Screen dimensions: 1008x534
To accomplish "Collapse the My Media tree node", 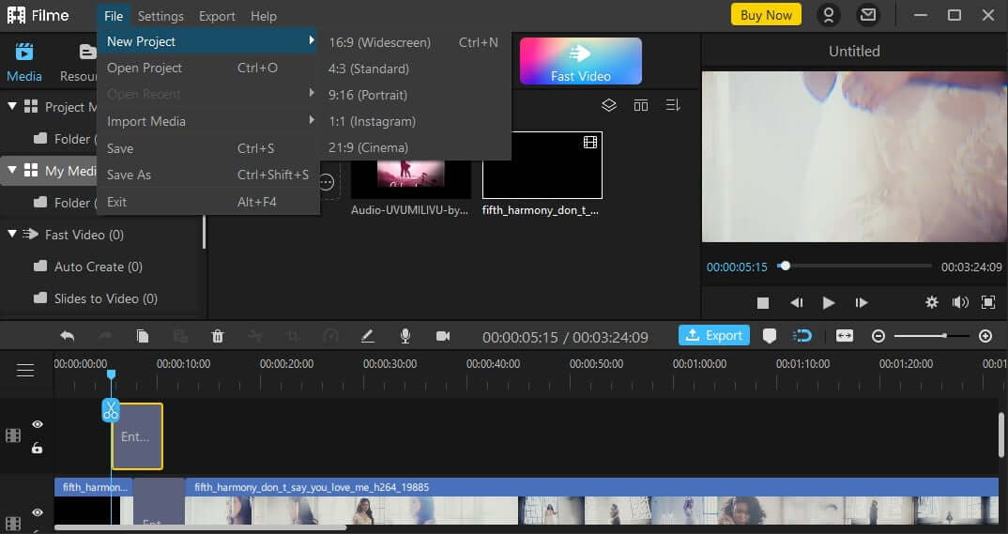I will (x=12, y=170).
